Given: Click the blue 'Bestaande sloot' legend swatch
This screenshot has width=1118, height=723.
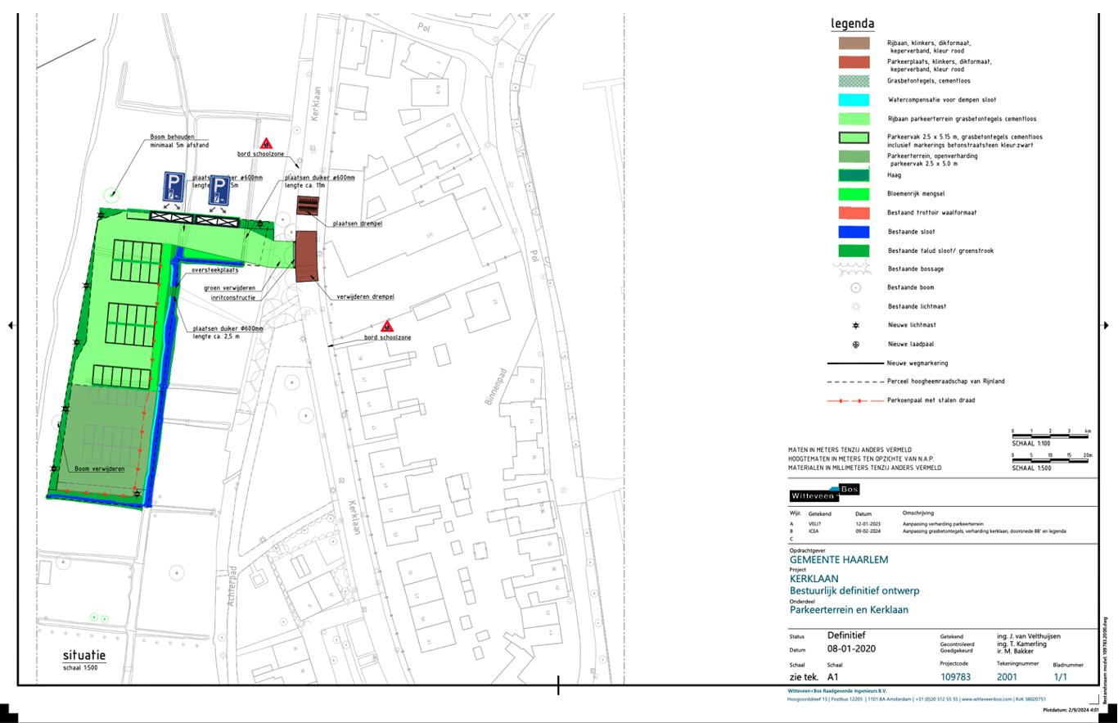Looking at the screenshot, I should pos(854,232).
